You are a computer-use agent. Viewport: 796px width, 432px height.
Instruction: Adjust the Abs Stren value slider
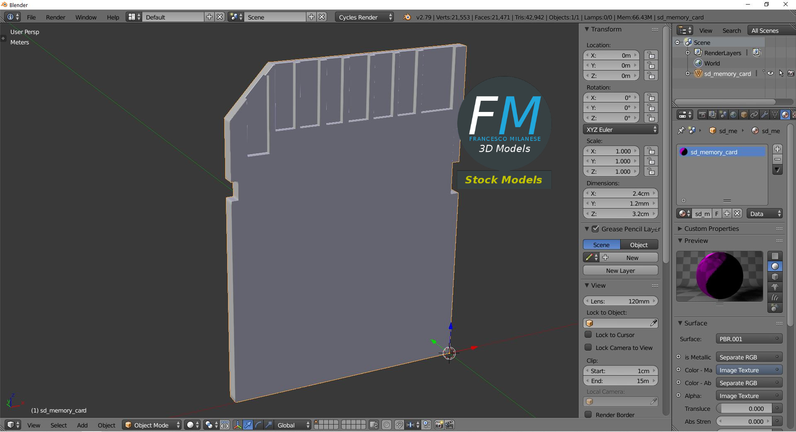coord(745,421)
